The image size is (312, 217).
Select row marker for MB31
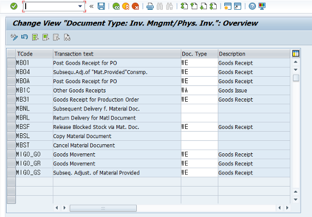[11, 100]
